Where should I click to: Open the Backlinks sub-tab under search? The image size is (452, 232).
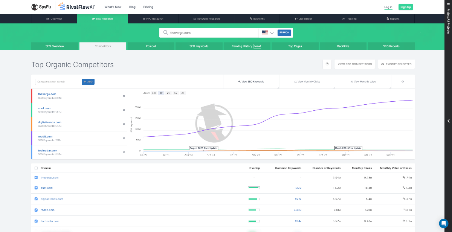343,46
